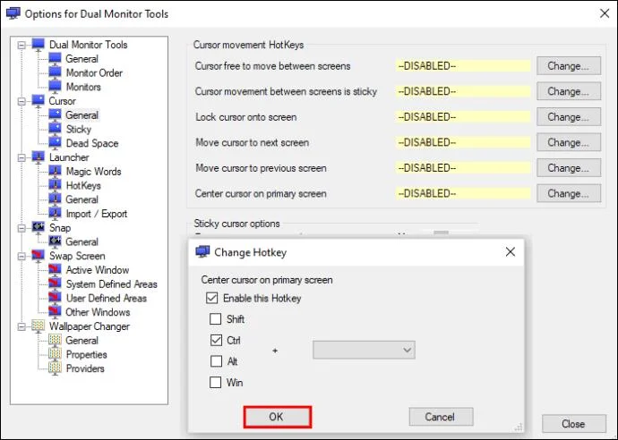Screen dimensions: 618x440
Task: Click DISABLED field for Cursor free to move
Action: coord(463,65)
